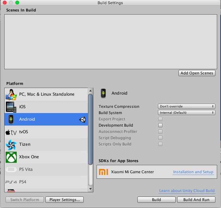Select the Xbox One platform row
221x208 pixels.
(x=46, y=157)
